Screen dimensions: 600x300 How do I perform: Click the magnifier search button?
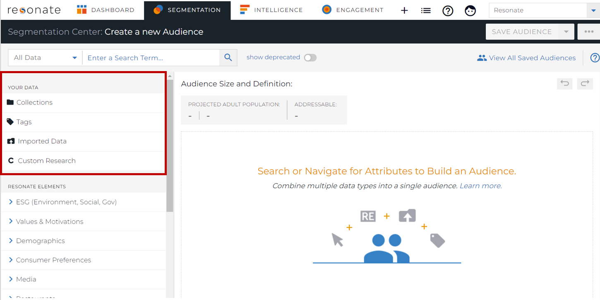(x=228, y=58)
